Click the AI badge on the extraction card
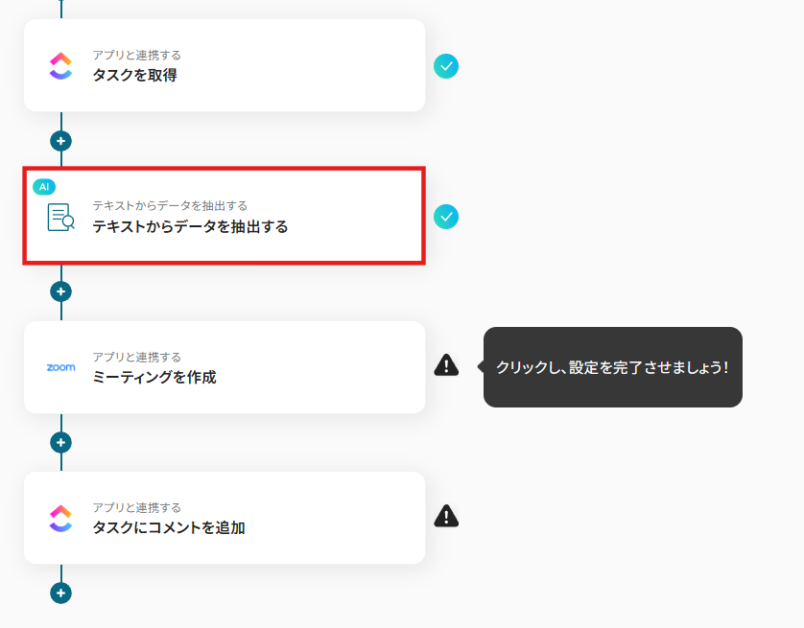This screenshot has width=804, height=628. (44, 186)
